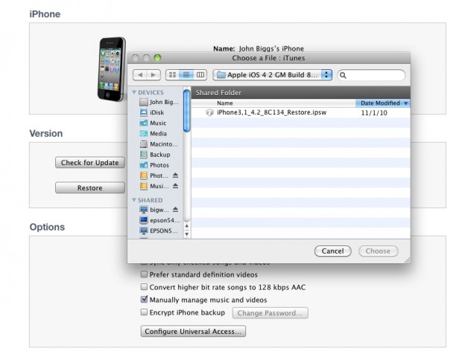Open the Photos folder in sidebar
The width and height of the screenshot is (462, 357).
(x=159, y=164)
